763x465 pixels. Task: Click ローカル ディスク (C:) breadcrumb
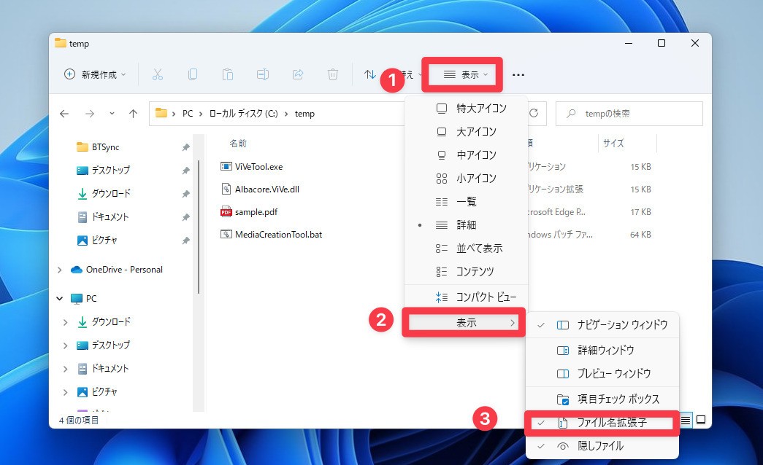tap(243, 114)
